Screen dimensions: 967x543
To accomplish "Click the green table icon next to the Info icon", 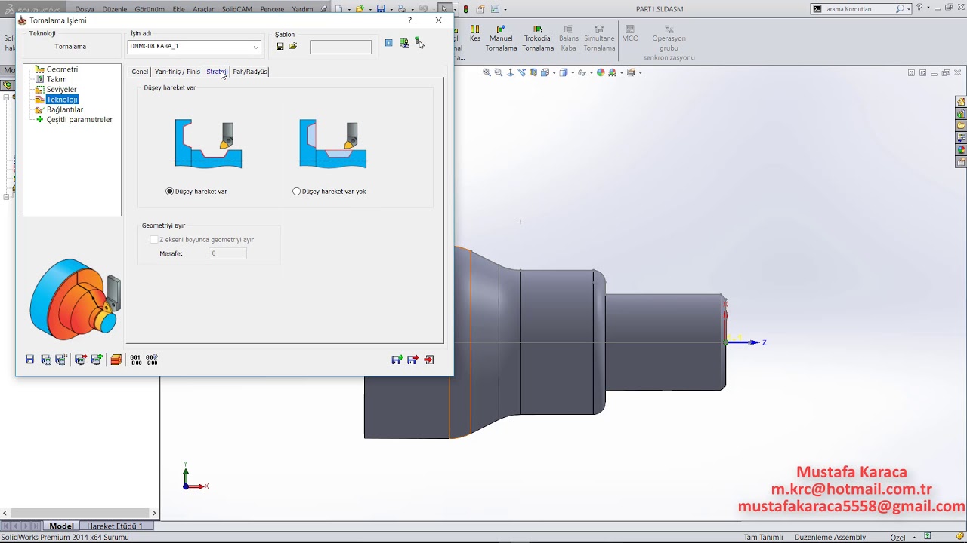I will coord(404,43).
